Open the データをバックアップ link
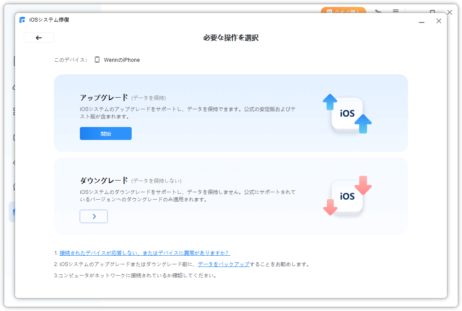 pos(224,264)
